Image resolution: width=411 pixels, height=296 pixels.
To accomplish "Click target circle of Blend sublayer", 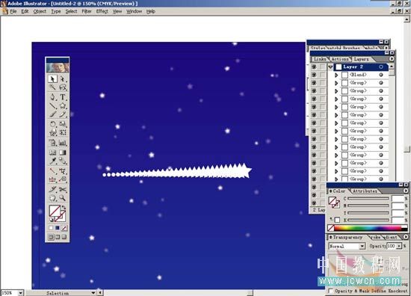I will point(381,75).
